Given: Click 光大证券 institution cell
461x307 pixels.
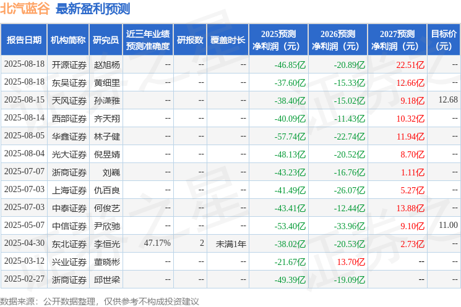Looking at the screenshot, I should tap(69, 154).
